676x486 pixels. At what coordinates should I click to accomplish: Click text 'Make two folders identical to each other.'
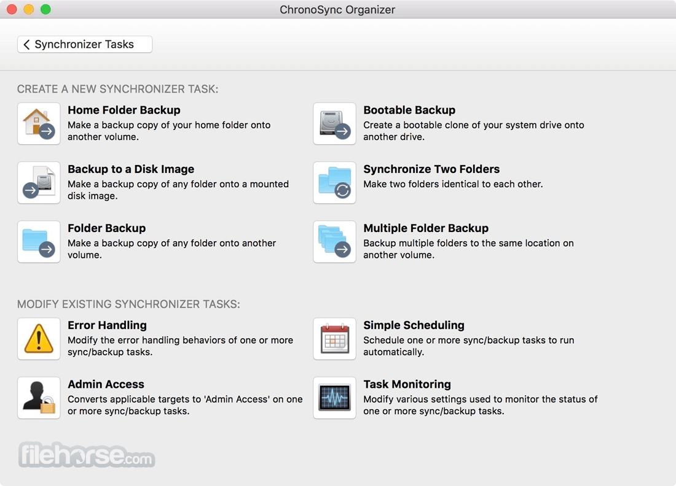453,184
